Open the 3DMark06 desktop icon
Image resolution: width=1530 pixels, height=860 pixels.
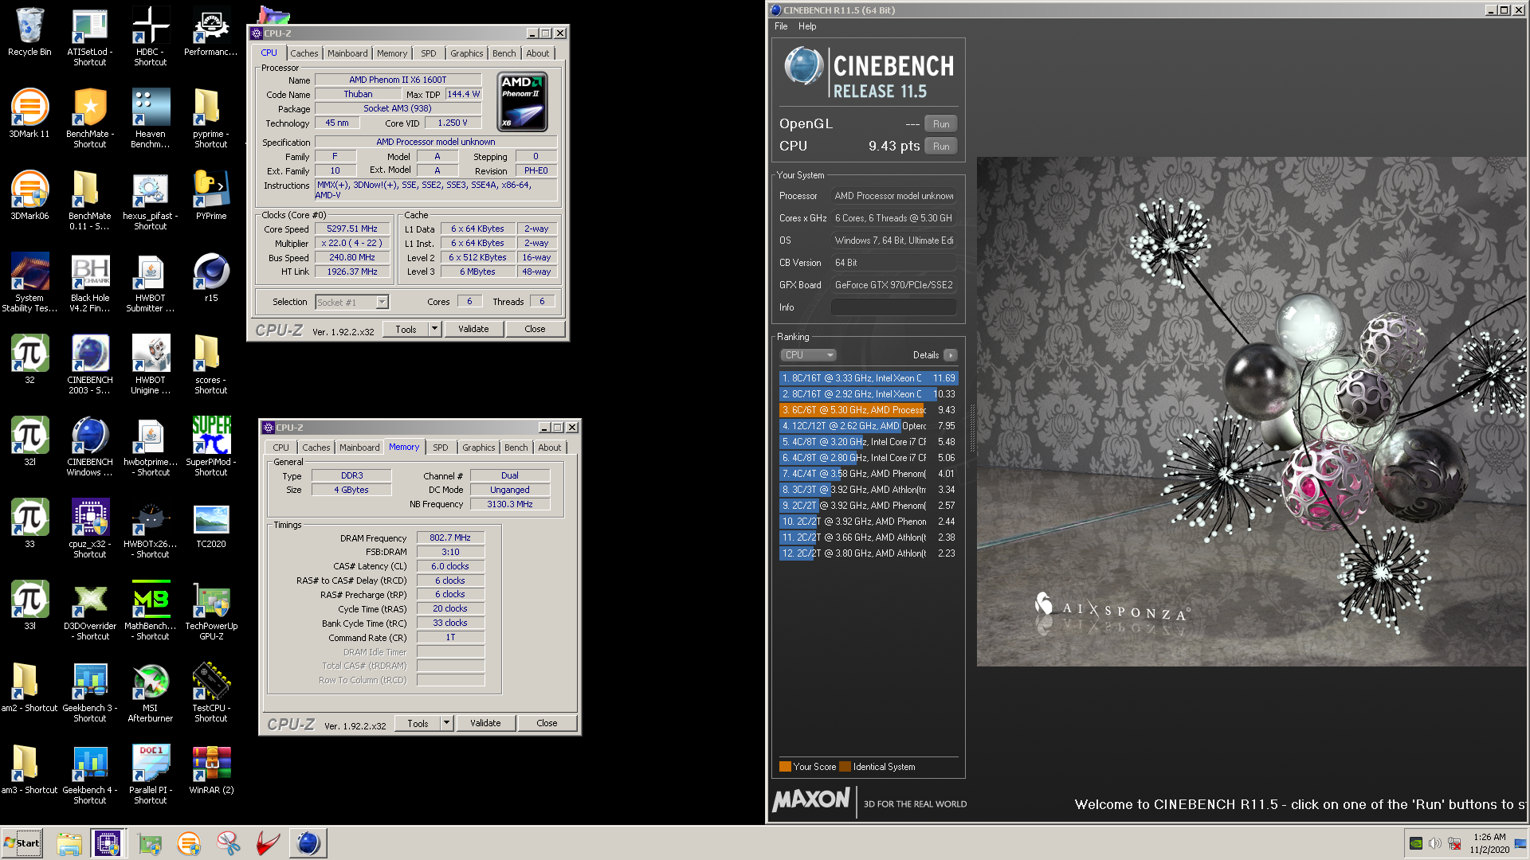[x=29, y=196]
